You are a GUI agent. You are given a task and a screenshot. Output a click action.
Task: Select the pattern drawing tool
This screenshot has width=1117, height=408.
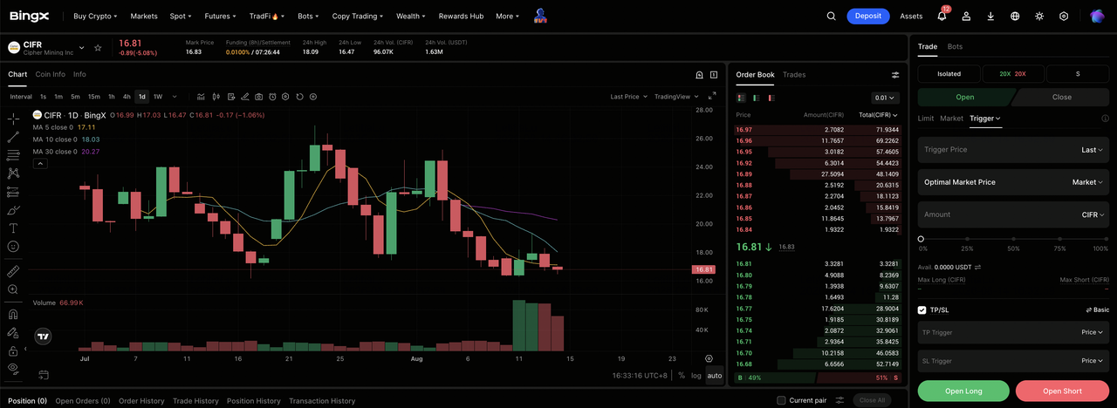pos(13,173)
